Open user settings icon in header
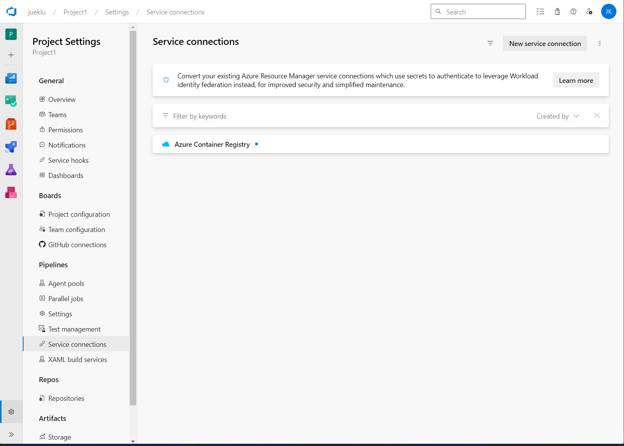The width and height of the screenshot is (624, 446). (x=589, y=12)
